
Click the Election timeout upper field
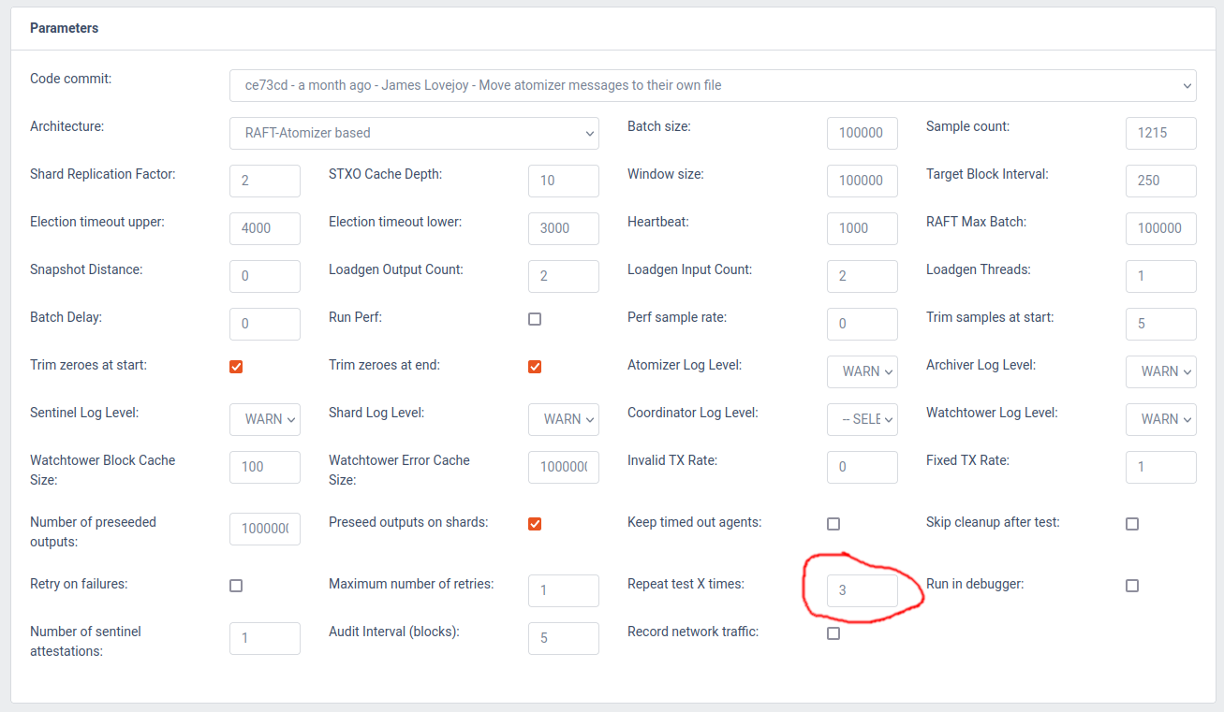pos(265,228)
